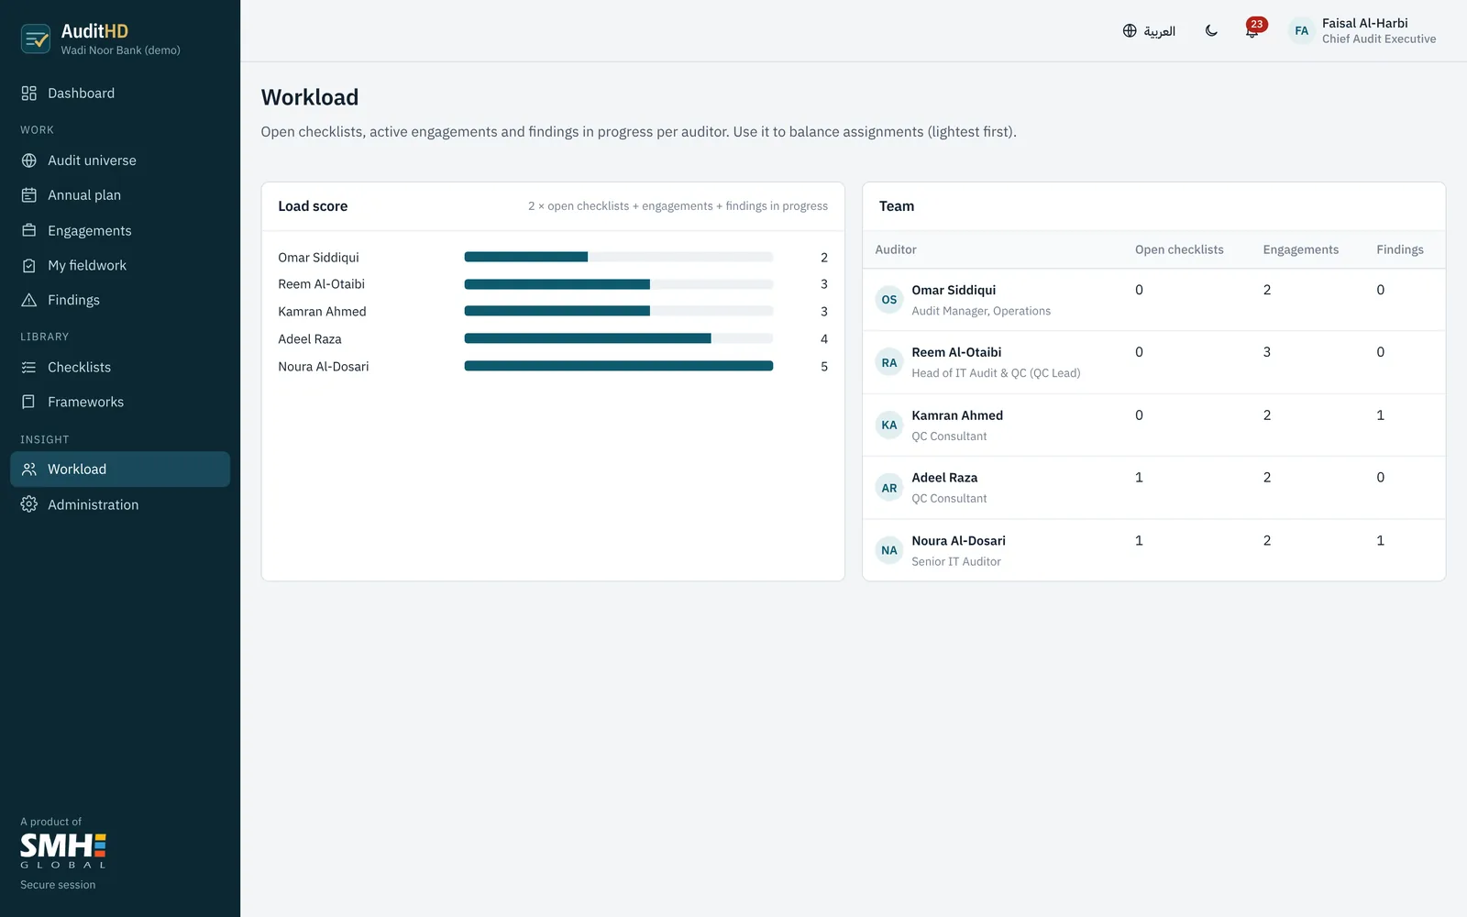Viewport: 1467px width, 917px height.
Task: Go to Dashboard page
Action: (x=120, y=94)
